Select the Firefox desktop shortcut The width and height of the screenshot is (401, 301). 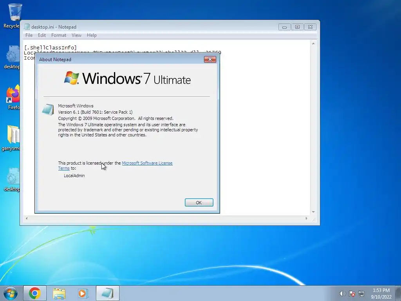click(13, 97)
